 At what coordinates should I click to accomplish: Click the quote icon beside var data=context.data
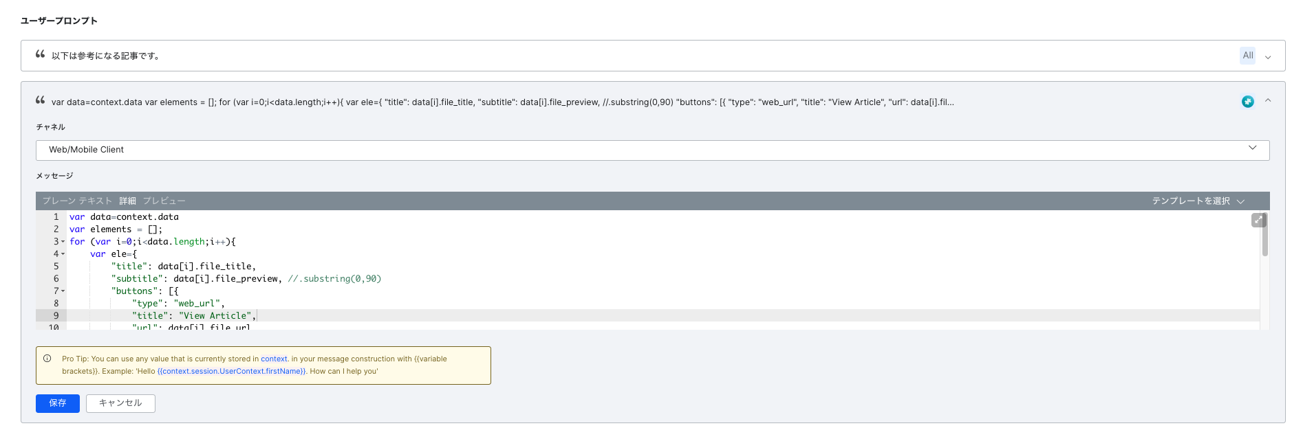tap(41, 100)
